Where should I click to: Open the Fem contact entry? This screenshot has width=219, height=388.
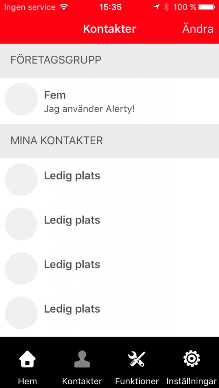[109, 101]
